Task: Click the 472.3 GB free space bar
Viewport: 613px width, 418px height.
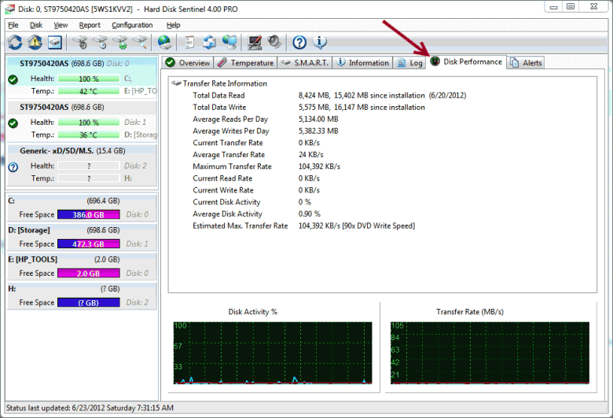Action: tap(89, 244)
